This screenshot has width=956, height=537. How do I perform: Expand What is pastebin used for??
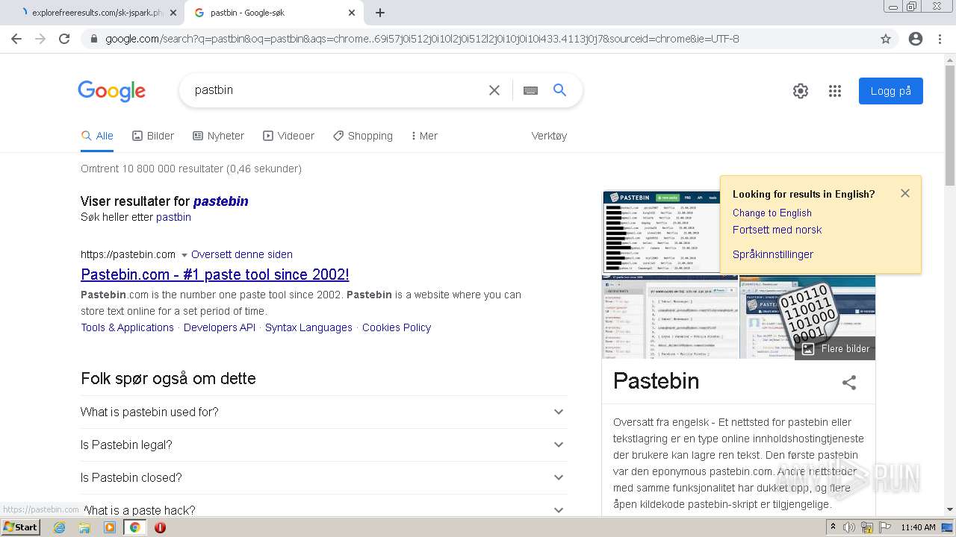coord(323,412)
